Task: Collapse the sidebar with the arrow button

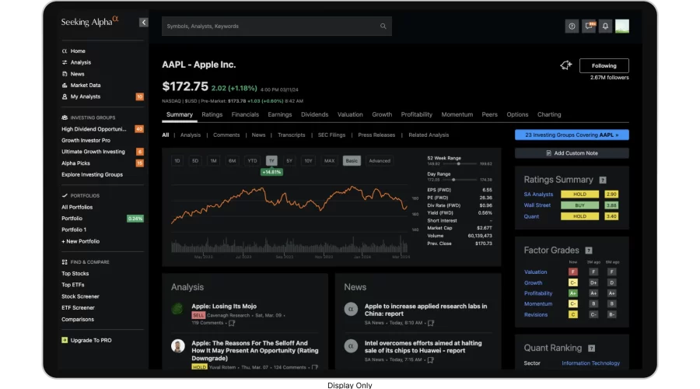Action: click(143, 22)
